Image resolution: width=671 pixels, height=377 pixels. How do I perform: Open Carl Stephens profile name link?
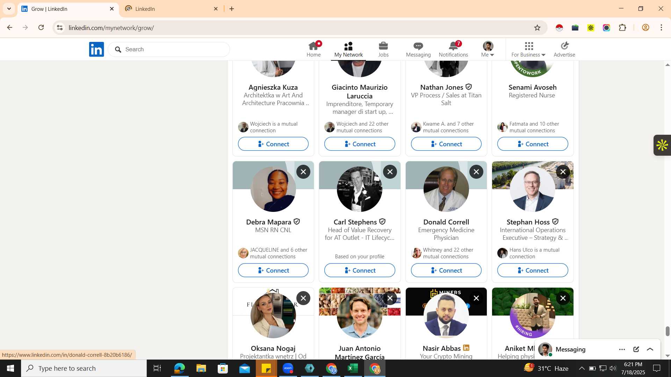pos(355,222)
